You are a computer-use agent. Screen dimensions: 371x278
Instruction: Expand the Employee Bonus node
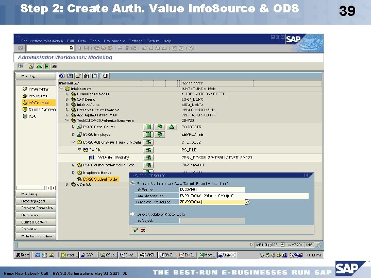pyautogui.click(x=73, y=172)
